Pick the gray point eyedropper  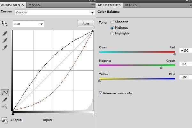[x=5, y=40]
